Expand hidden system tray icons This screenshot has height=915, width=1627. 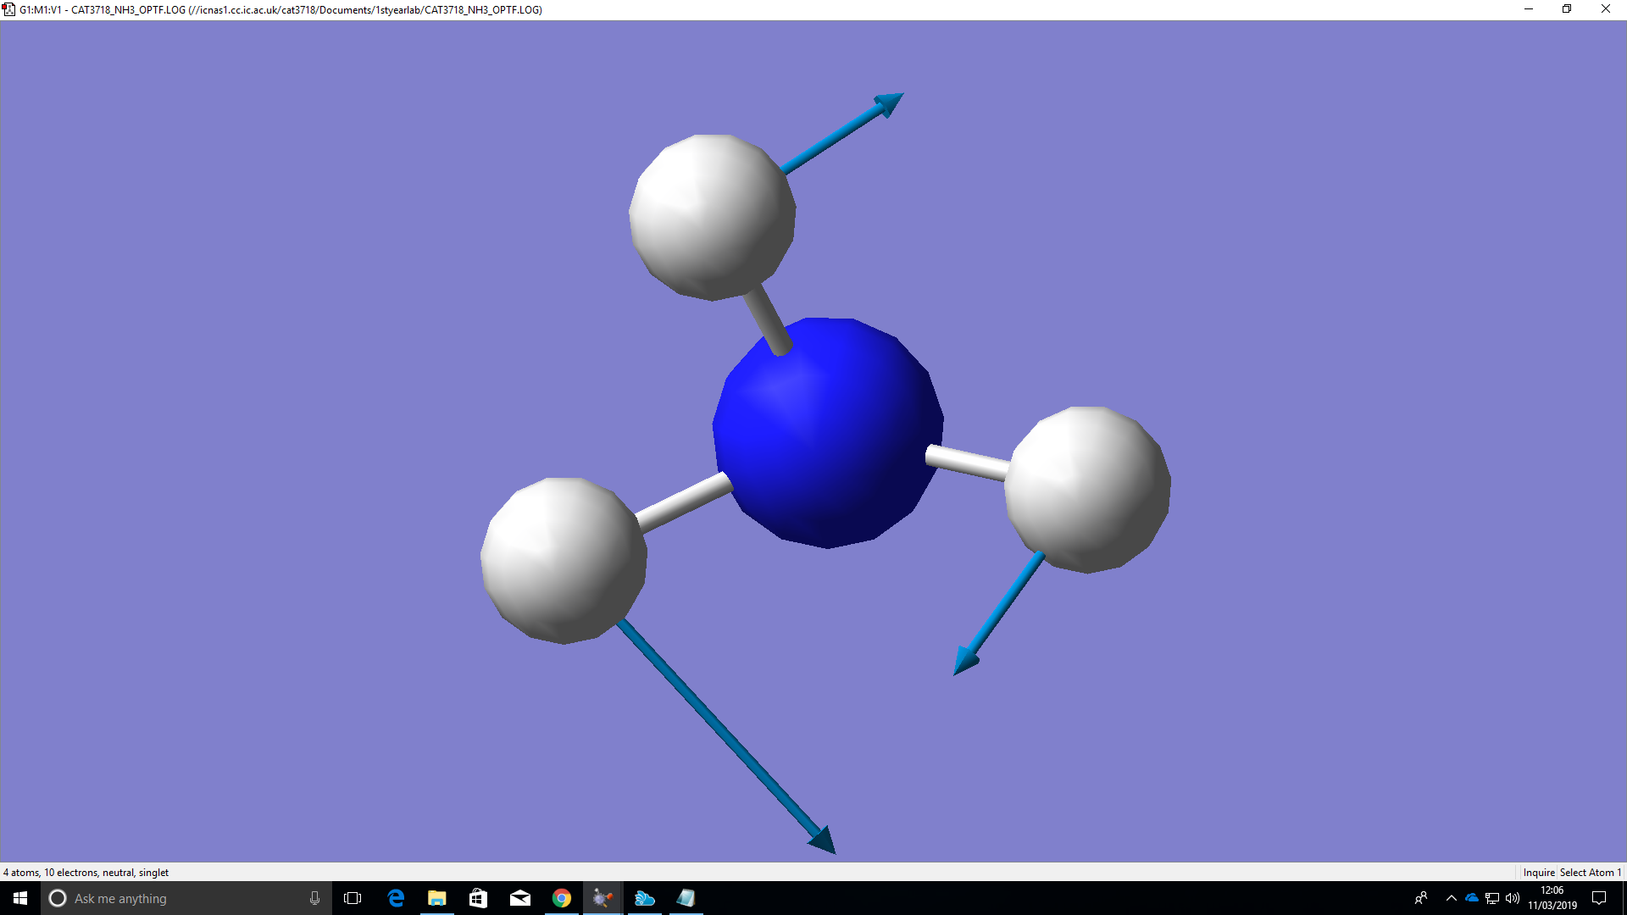(x=1451, y=898)
